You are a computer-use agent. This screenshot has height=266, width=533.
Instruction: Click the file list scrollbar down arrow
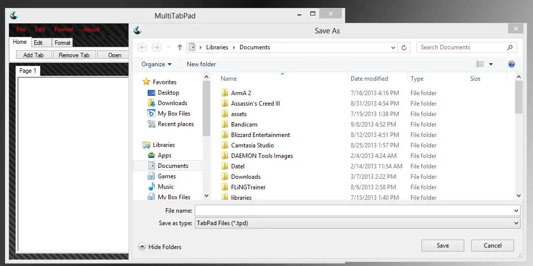click(x=519, y=195)
